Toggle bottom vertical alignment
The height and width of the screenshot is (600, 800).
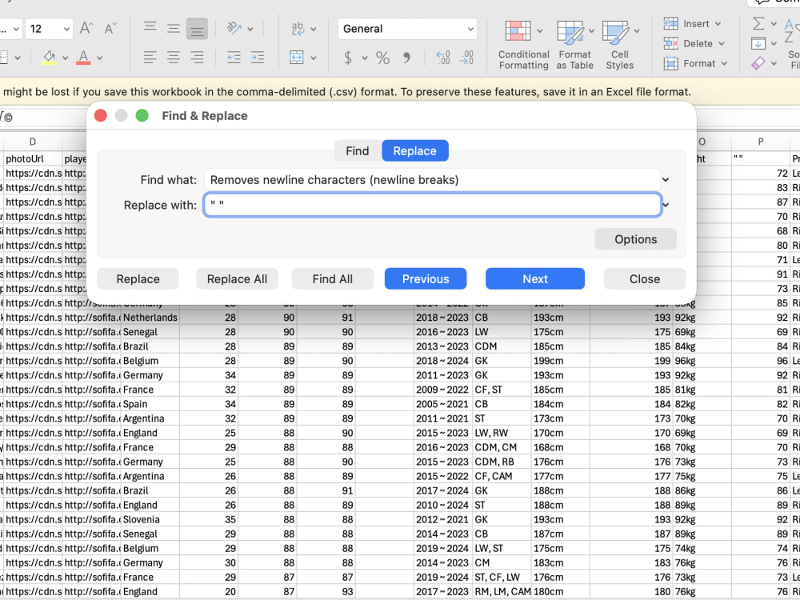point(197,29)
